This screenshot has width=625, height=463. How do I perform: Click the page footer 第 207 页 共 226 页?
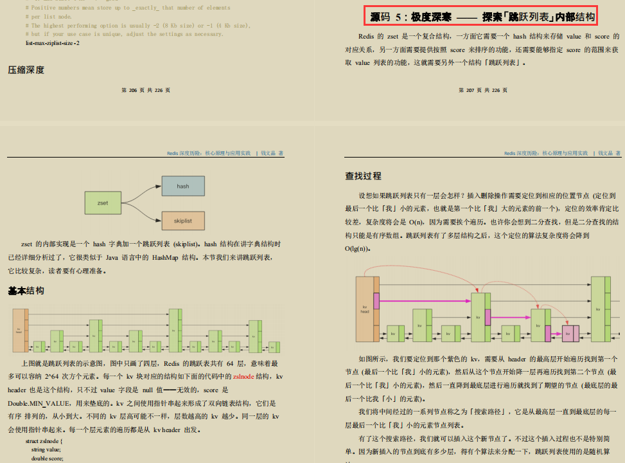482,90
